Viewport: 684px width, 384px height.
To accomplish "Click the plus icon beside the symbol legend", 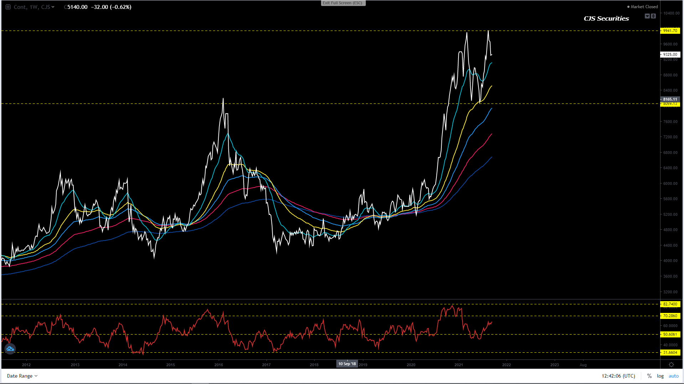I will pyautogui.click(x=8, y=7).
